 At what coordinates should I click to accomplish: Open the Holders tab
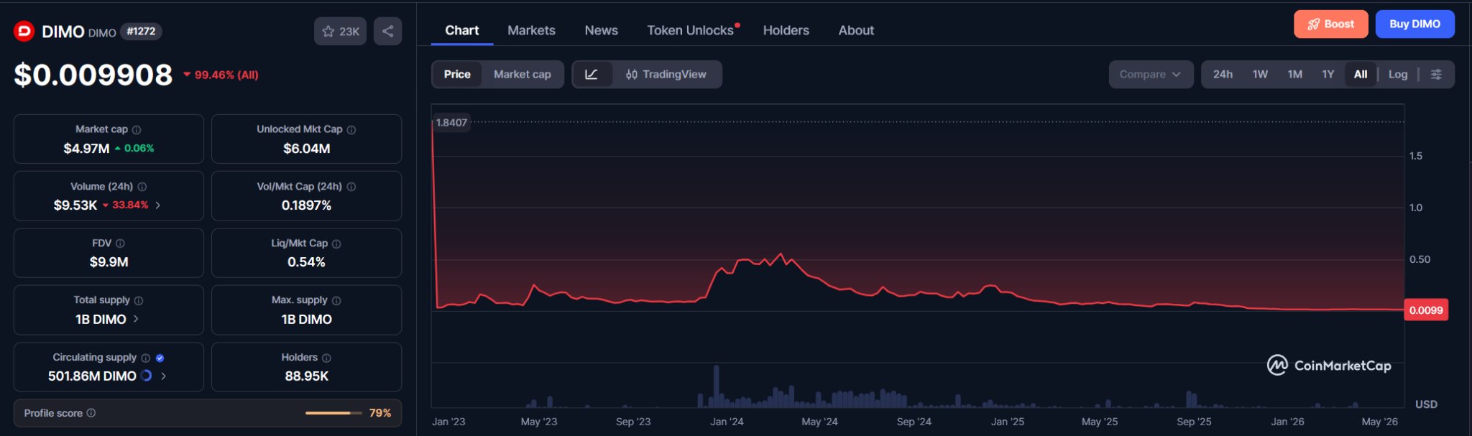(x=786, y=30)
